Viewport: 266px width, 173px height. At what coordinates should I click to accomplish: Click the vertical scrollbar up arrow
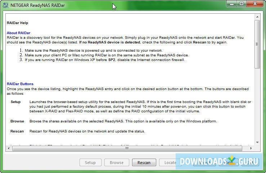pyautogui.click(x=257, y=17)
